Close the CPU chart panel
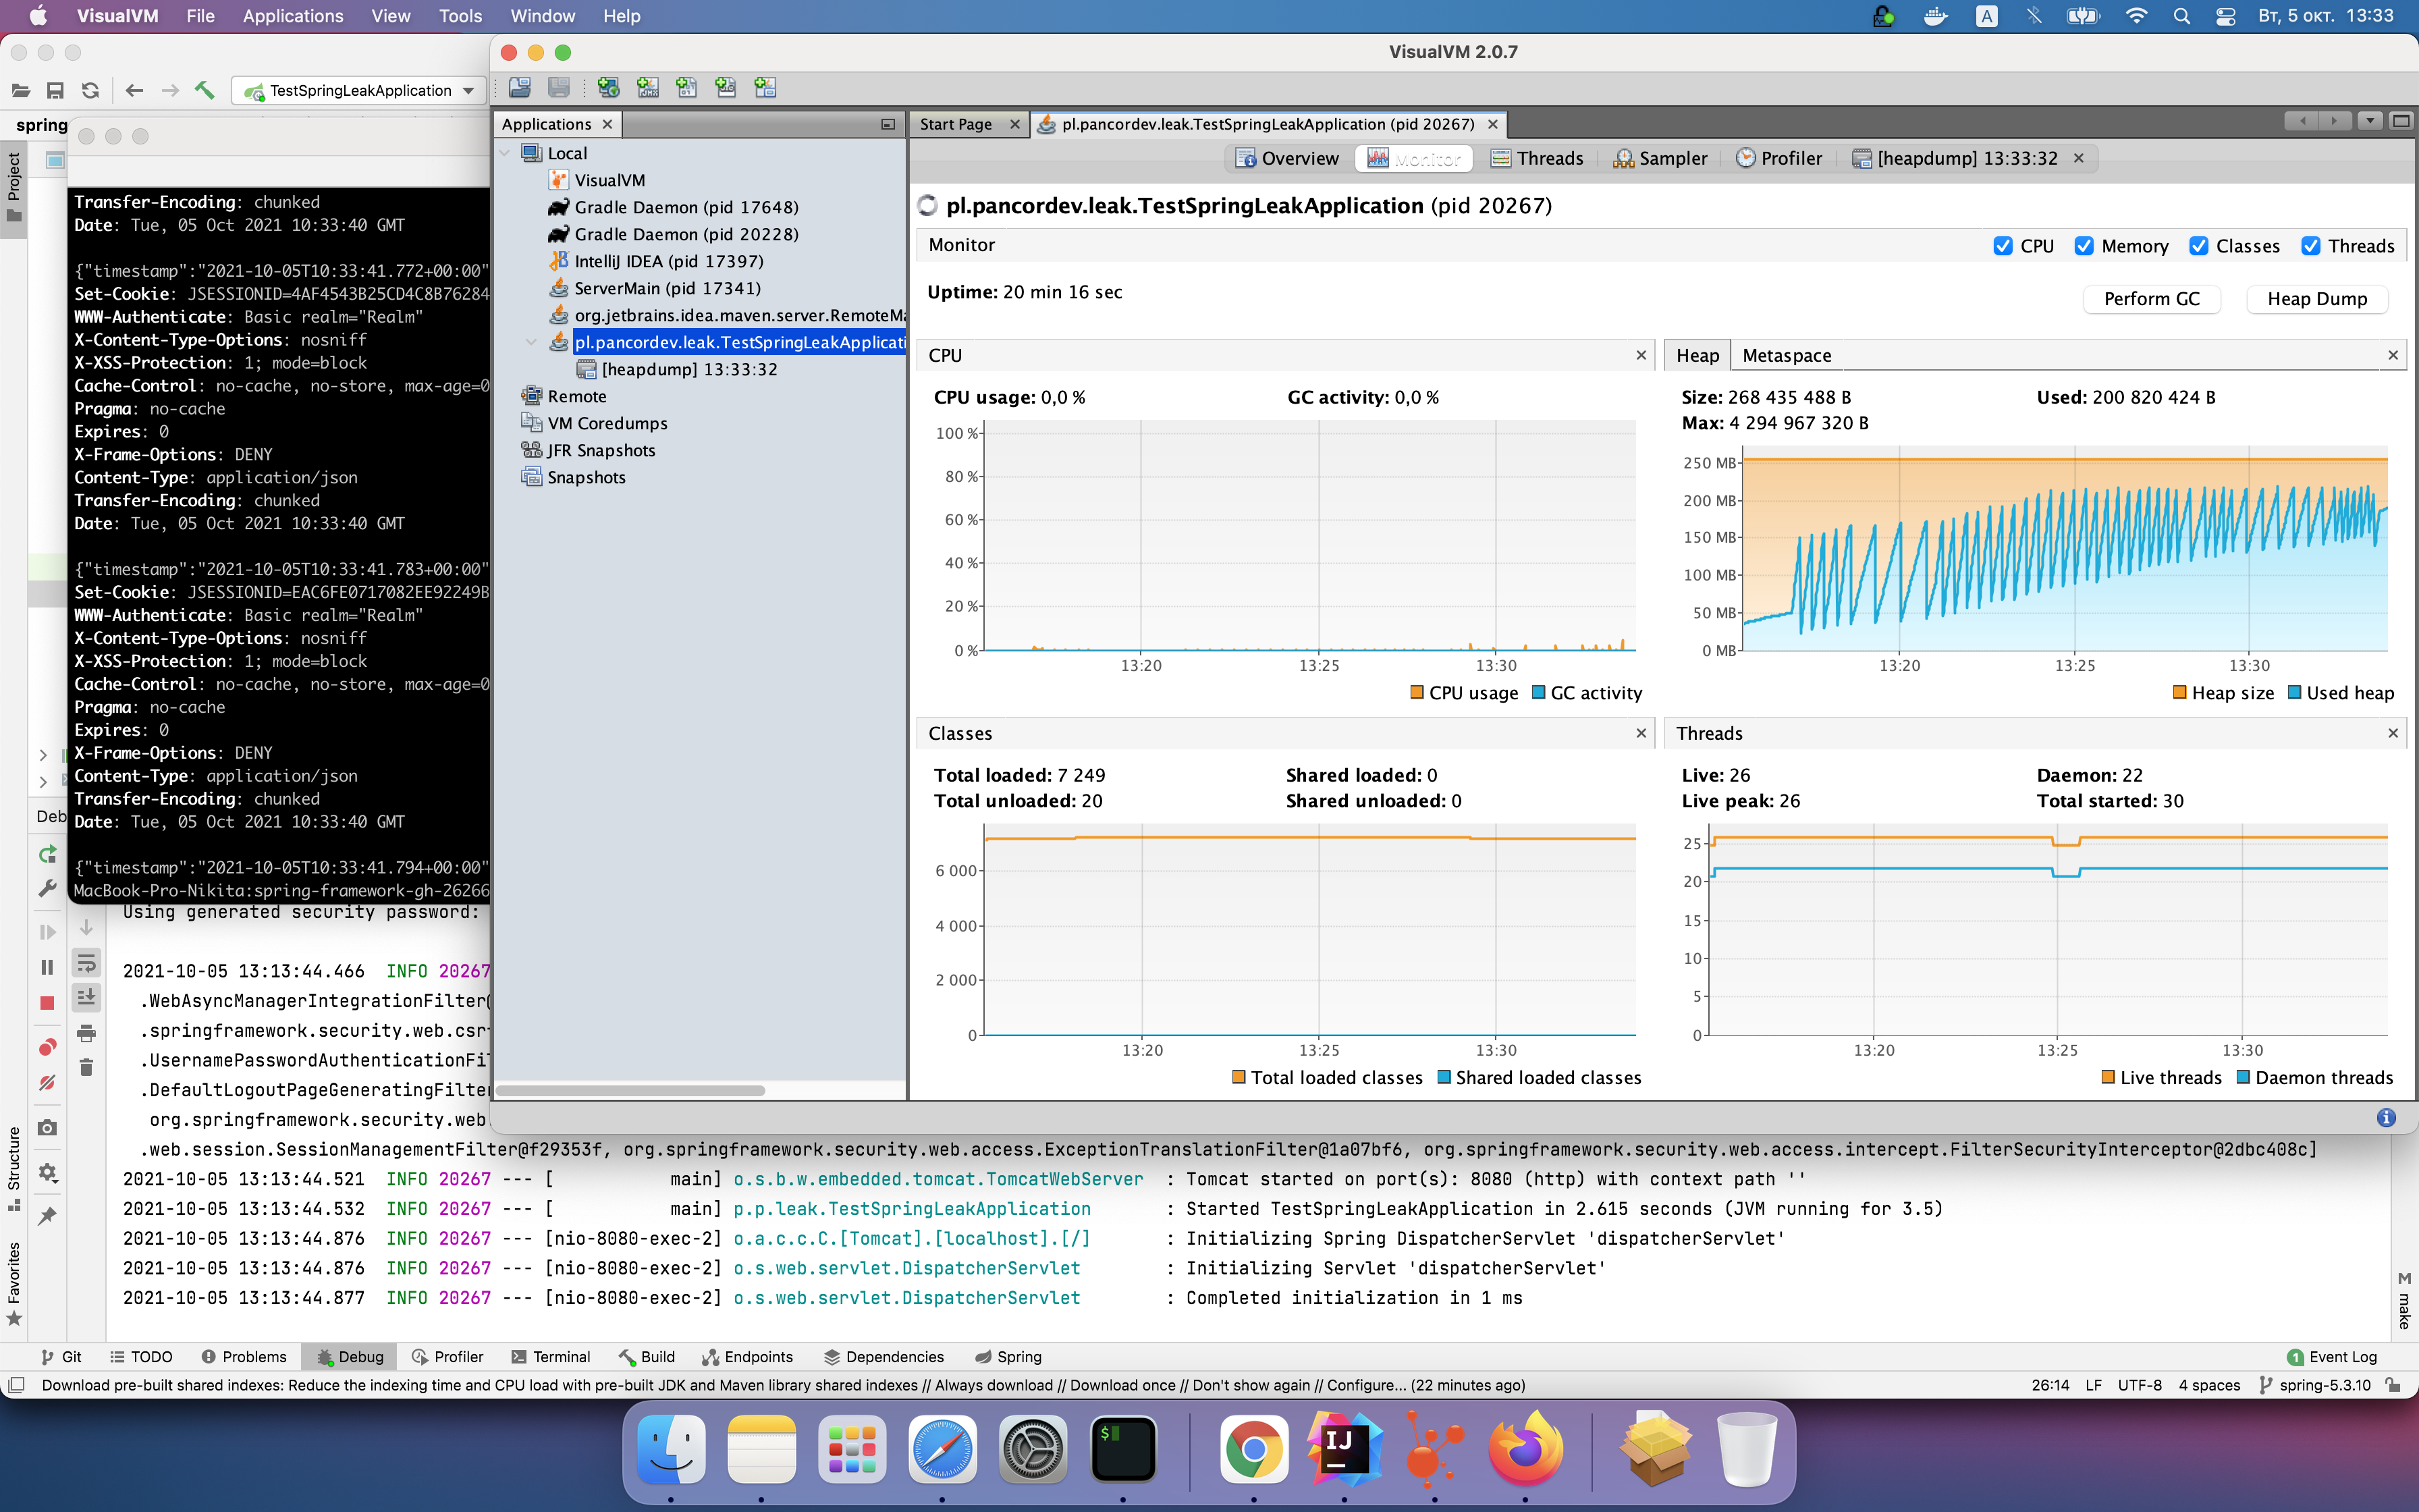Image resolution: width=2419 pixels, height=1512 pixels. (1641, 355)
